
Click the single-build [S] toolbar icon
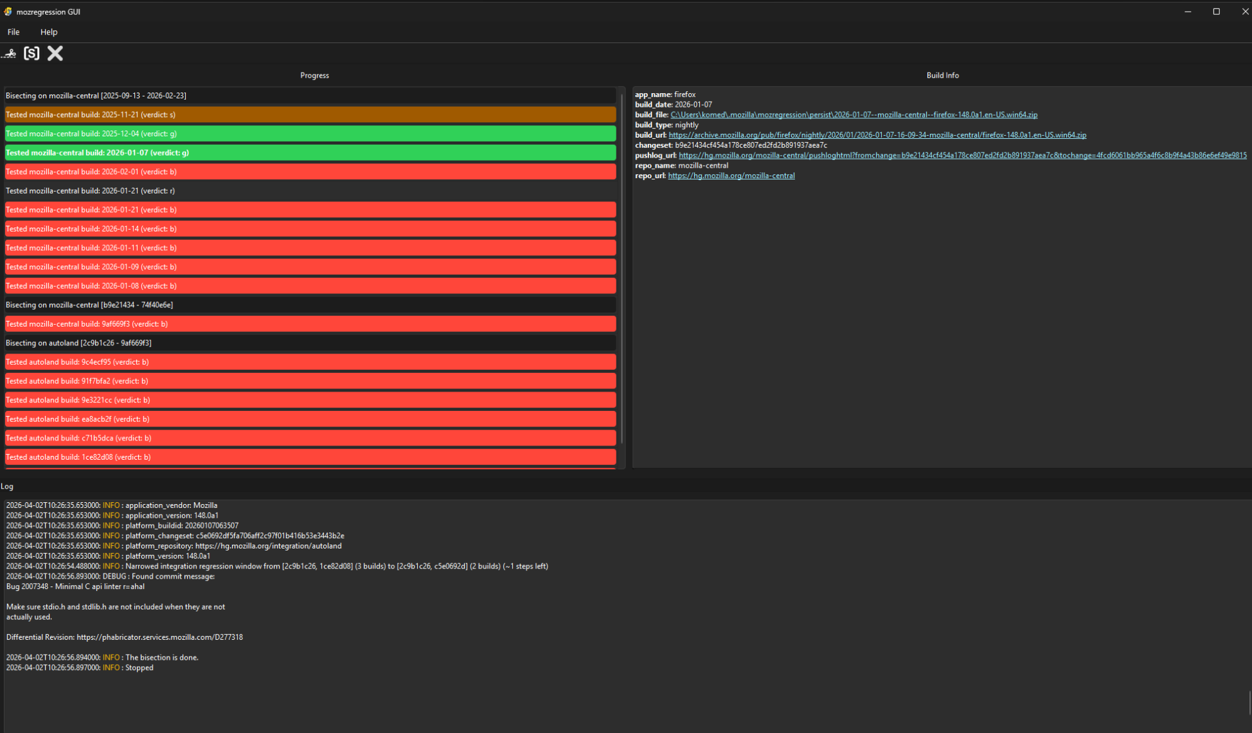[x=31, y=53]
